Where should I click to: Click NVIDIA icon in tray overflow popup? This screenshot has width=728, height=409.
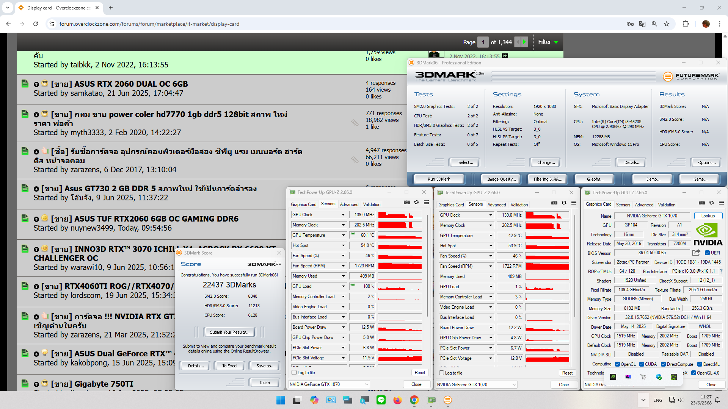click(613, 377)
